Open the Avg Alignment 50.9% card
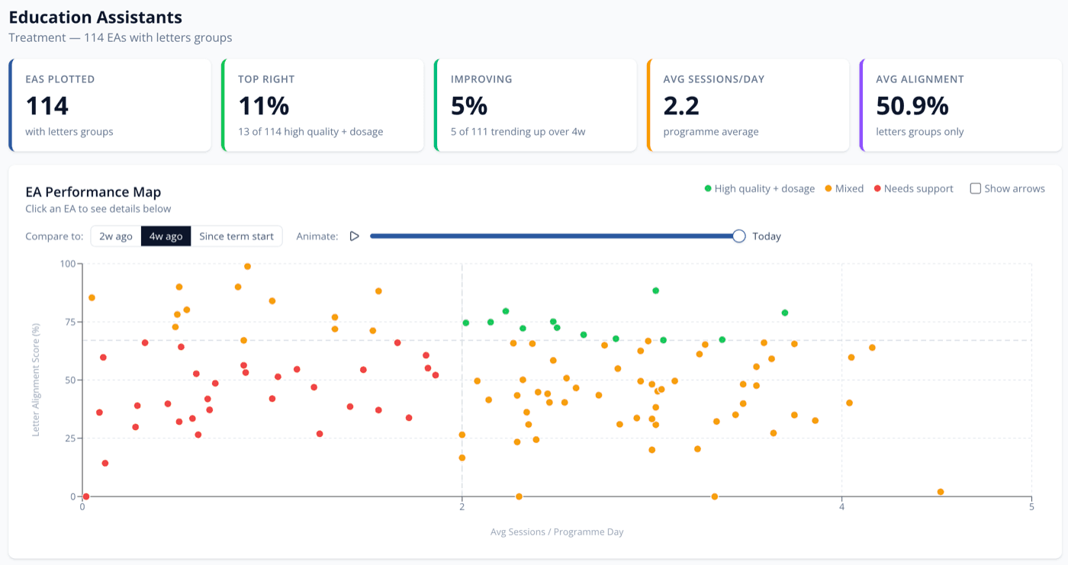This screenshot has height=565, width=1068. point(960,105)
